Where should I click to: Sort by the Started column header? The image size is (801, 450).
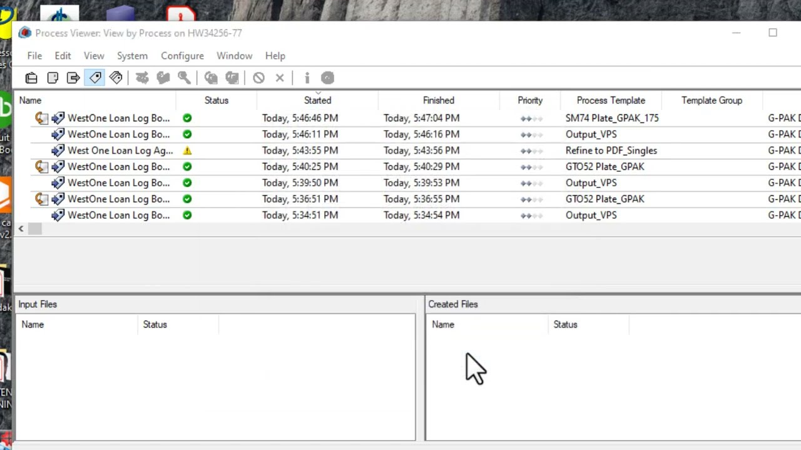point(317,100)
